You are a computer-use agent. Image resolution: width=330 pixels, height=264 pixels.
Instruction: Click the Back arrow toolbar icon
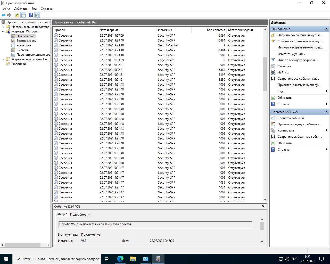[3, 15]
